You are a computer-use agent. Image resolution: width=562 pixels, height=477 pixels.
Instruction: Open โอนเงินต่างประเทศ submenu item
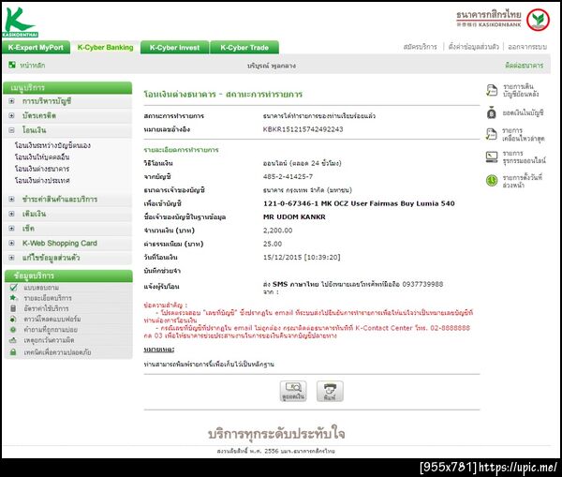42,181
